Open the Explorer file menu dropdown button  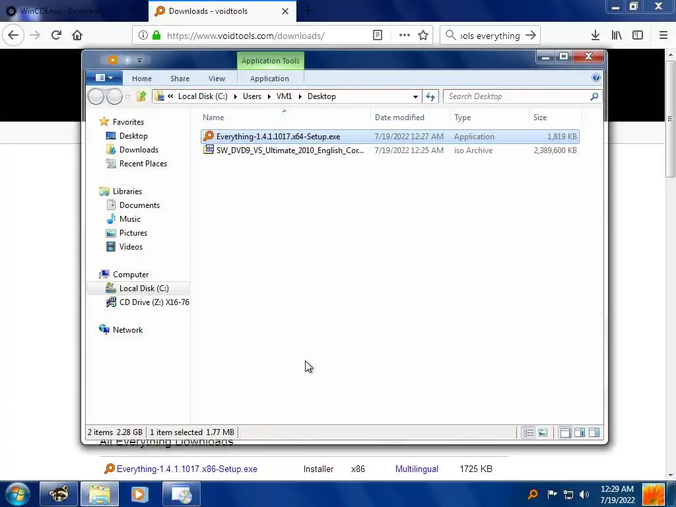click(104, 78)
